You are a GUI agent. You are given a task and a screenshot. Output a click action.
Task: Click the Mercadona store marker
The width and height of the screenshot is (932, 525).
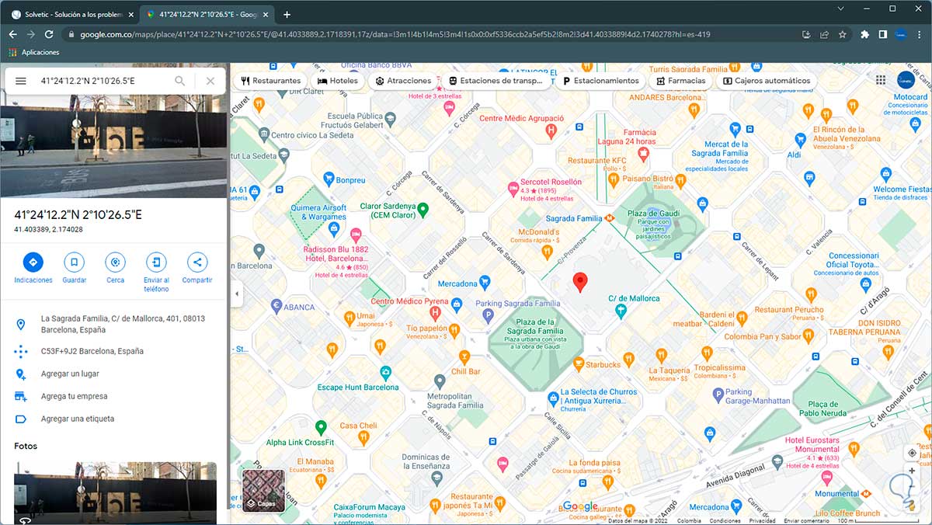coord(485,283)
